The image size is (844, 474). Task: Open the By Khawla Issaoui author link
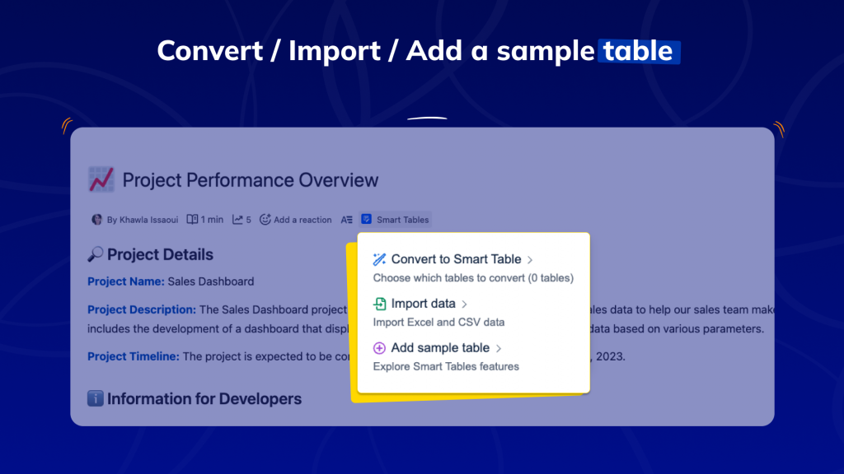coord(136,220)
